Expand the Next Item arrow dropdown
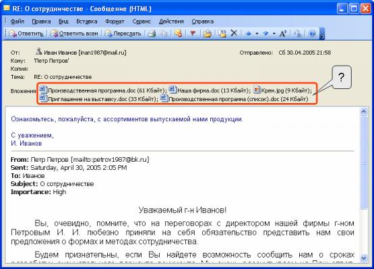The height and width of the screenshot is (269, 374). [274, 34]
